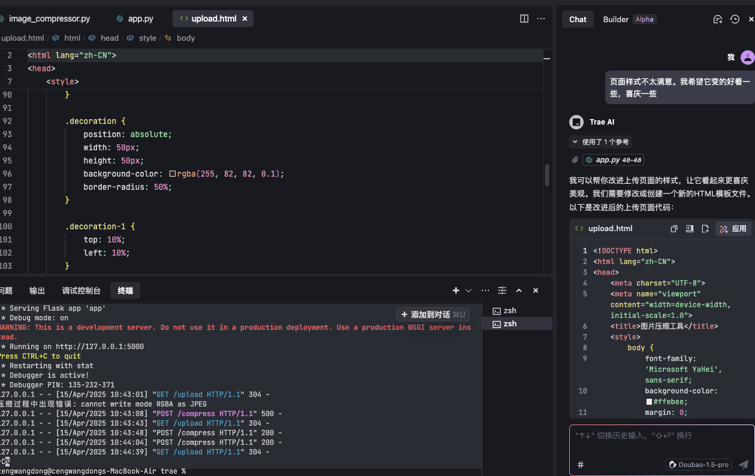Close the upload.html editor tab
The height and width of the screenshot is (476, 755).
(x=244, y=19)
